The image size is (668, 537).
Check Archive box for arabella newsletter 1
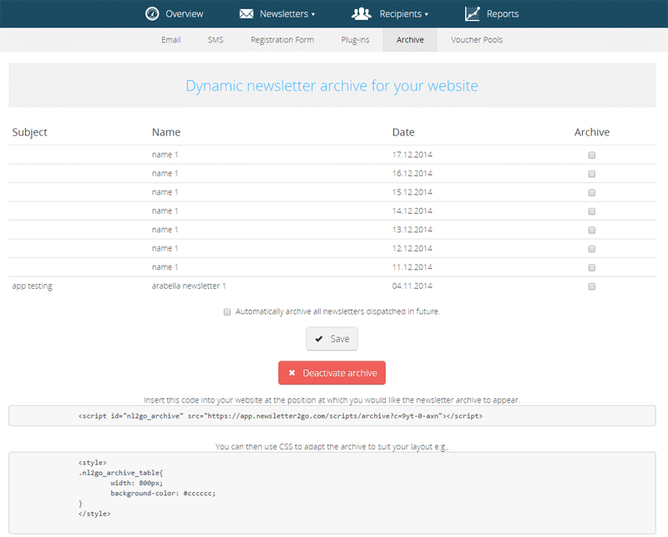592,286
